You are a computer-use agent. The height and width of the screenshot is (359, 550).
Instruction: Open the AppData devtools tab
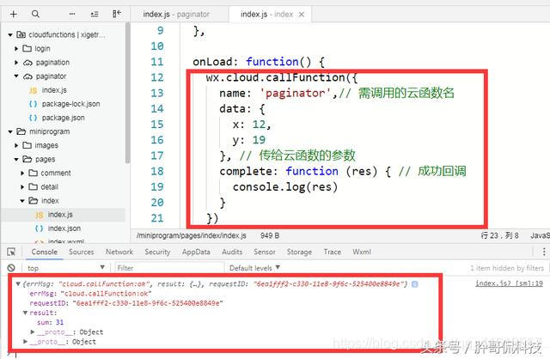click(196, 252)
